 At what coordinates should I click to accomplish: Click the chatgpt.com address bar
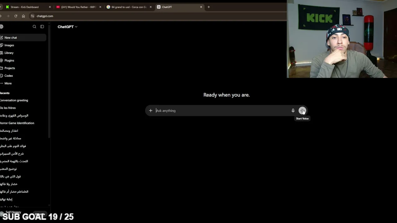click(x=158, y=16)
